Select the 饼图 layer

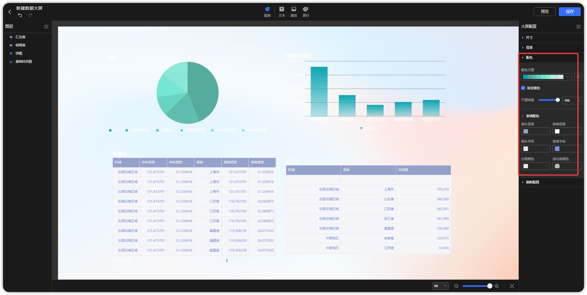tap(19, 53)
